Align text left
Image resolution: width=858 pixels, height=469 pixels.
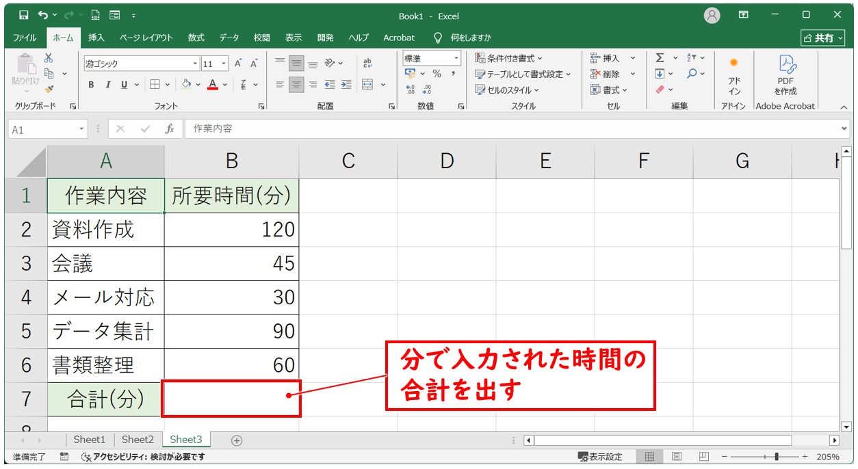point(280,85)
